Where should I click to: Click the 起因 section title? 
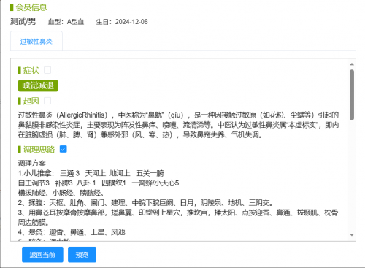click(x=31, y=101)
